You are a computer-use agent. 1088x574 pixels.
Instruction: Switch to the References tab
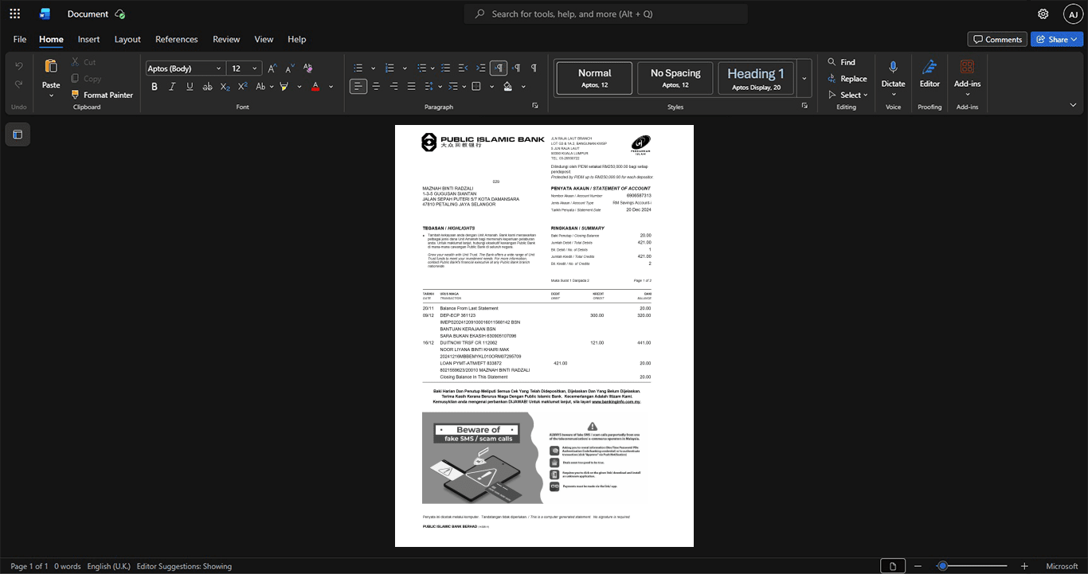pos(176,39)
